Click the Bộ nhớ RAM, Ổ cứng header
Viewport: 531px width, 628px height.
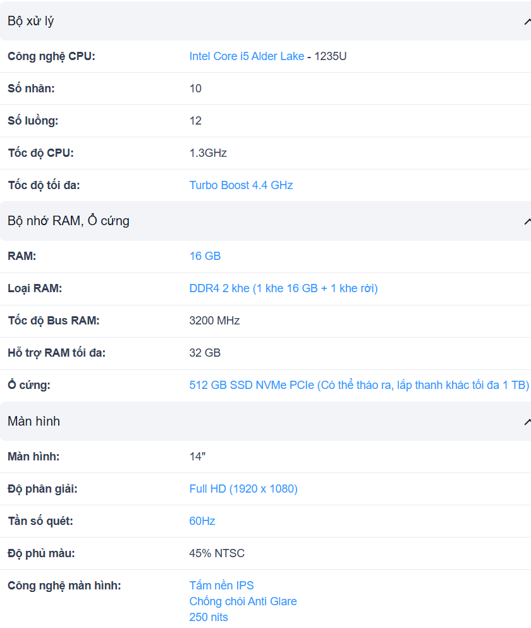tap(265, 221)
